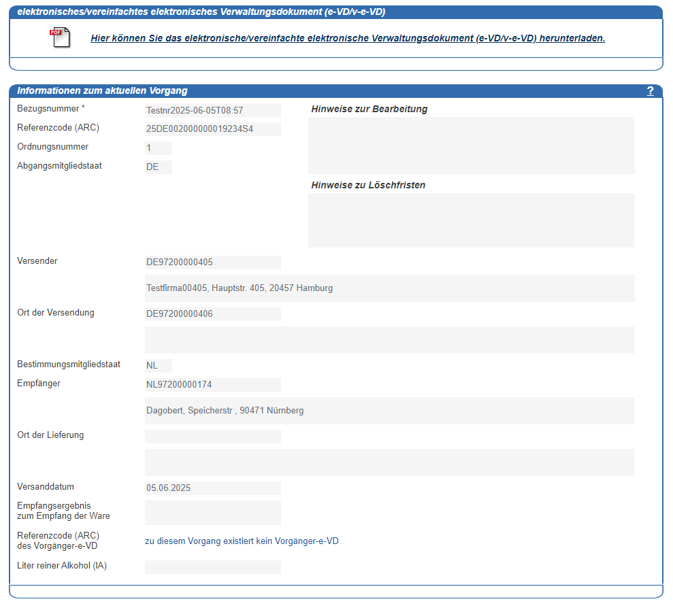Image resolution: width=673 pixels, height=610 pixels.
Task: Click the Ordnungsnummer field
Action: pos(158,148)
